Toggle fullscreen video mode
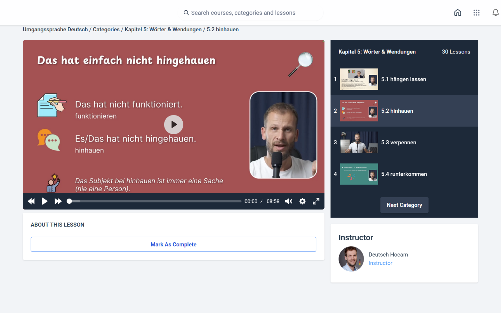The image size is (501, 313). [316, 201]
